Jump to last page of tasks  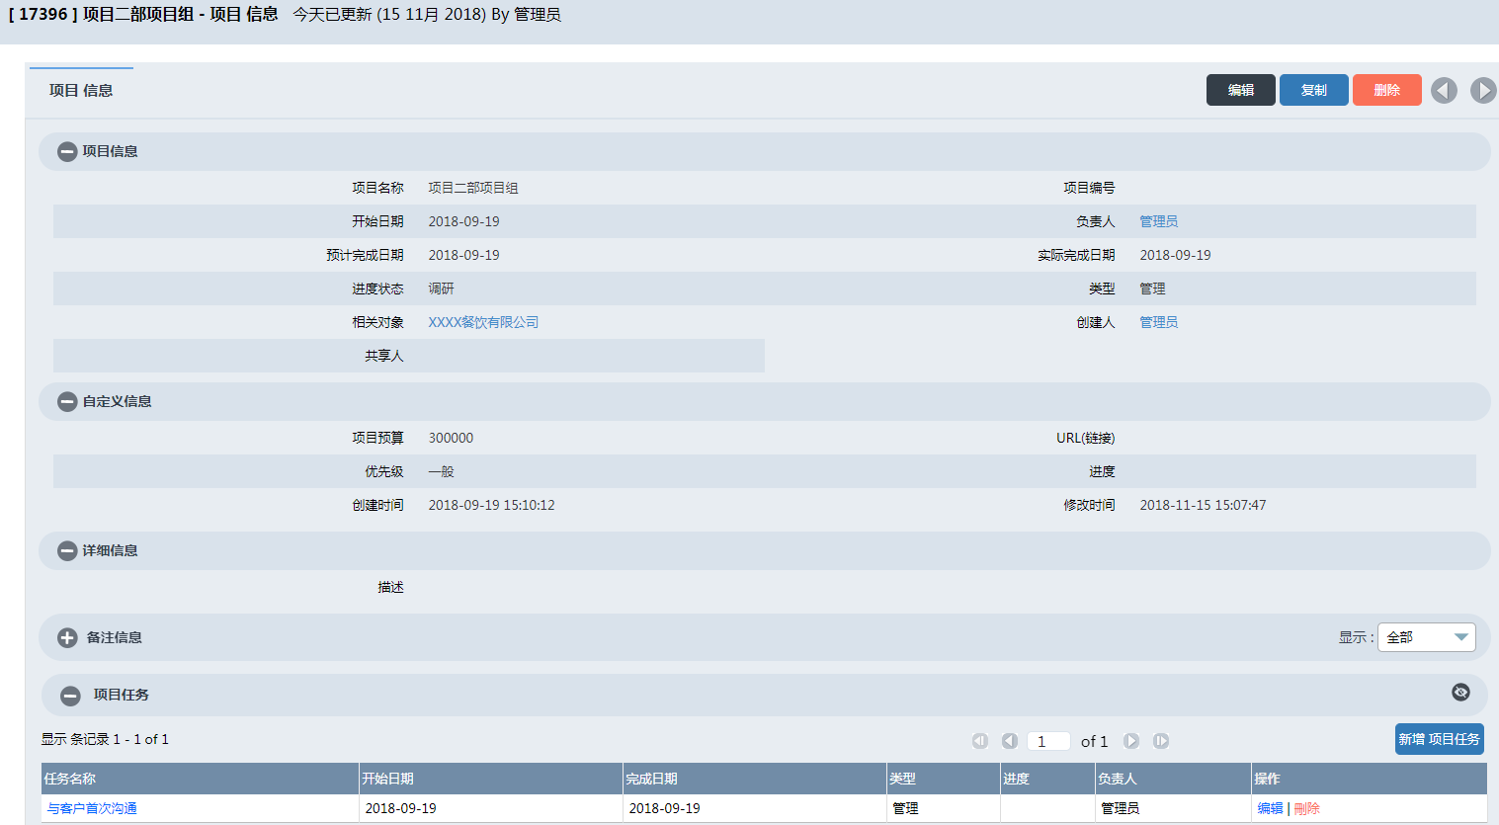[1161, 741]
